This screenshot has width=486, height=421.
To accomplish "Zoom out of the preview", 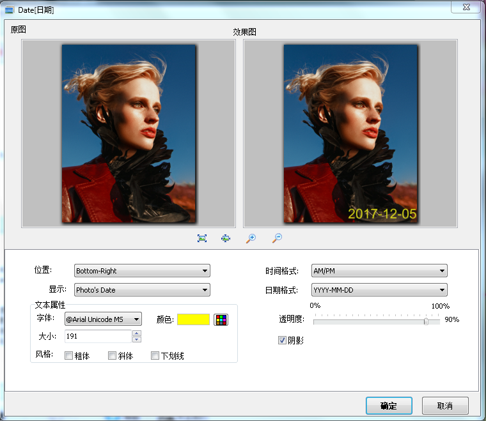I will pyautogui.click(x=277, y=238).
